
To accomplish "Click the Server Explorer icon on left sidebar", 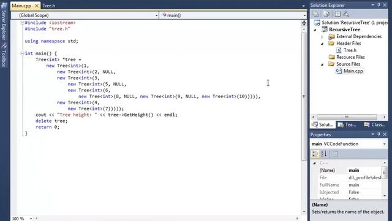I will coord(4,6).
